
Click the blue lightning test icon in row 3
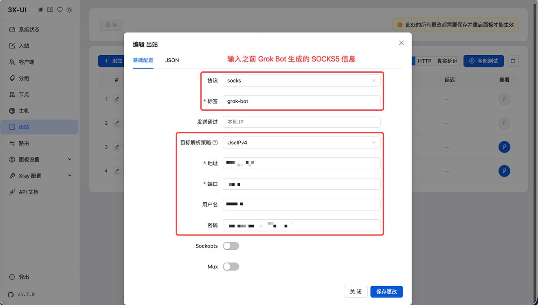point(504,147)
